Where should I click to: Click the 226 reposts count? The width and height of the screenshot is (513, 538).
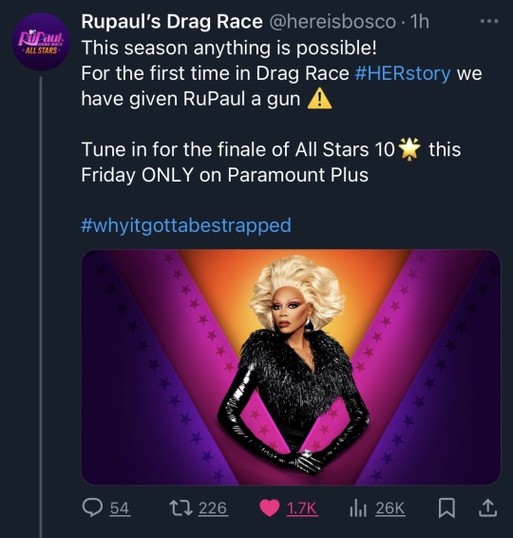213,509
